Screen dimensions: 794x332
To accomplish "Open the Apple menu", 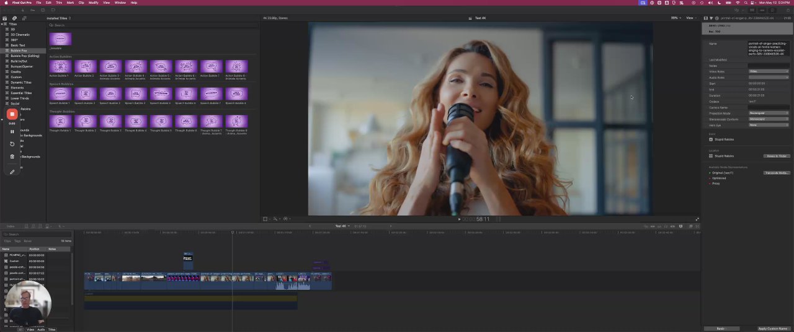I will click(x=5, y=2).
